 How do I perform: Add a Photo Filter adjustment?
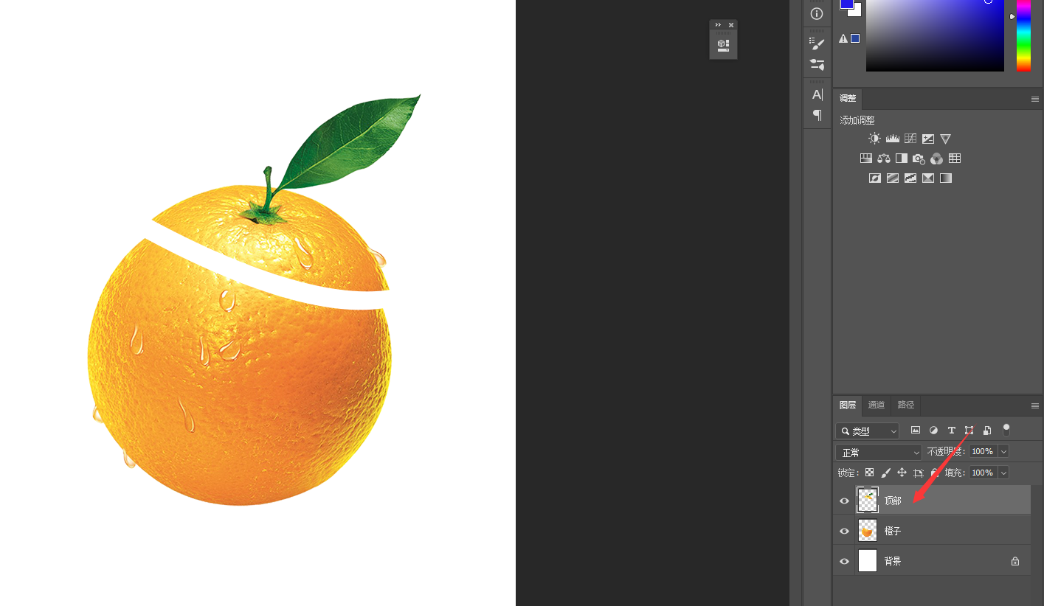click(919, 159)
